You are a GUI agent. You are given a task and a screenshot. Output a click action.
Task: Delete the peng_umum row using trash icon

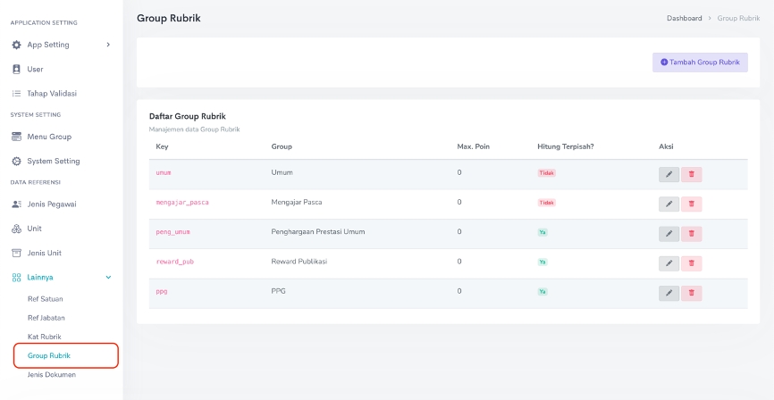tap(691, 234)
